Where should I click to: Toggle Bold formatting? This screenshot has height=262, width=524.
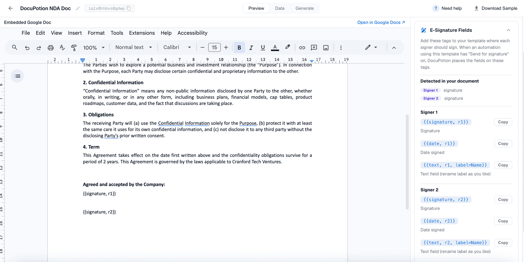tap(239, 48)
